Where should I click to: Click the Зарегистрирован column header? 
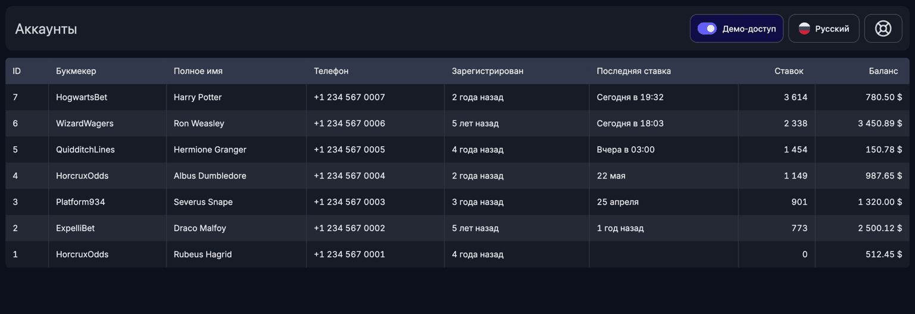pos(488,71)
